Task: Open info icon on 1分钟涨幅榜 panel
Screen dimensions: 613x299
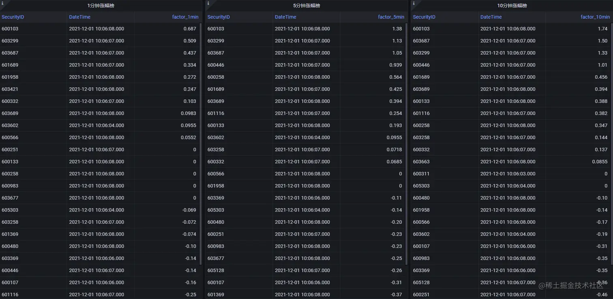Action: point(2,3)
